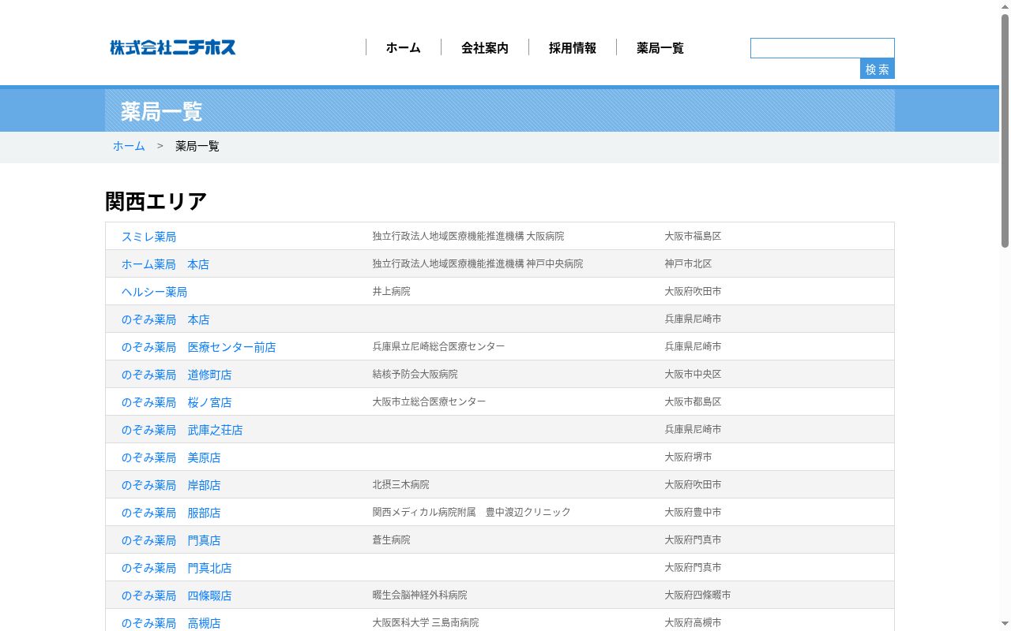This screenshot has height=631, width=1011.
Task: Open ホーム薬局 本店 pharmacy link
Action: pos(165,264)
